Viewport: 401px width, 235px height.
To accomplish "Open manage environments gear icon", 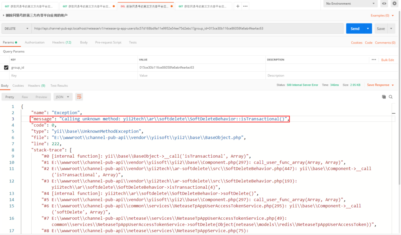I will (394, 4).
